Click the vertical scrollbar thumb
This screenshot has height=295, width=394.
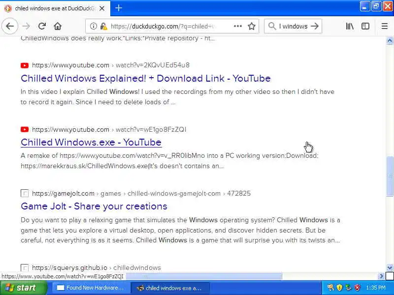click(390, 177)
